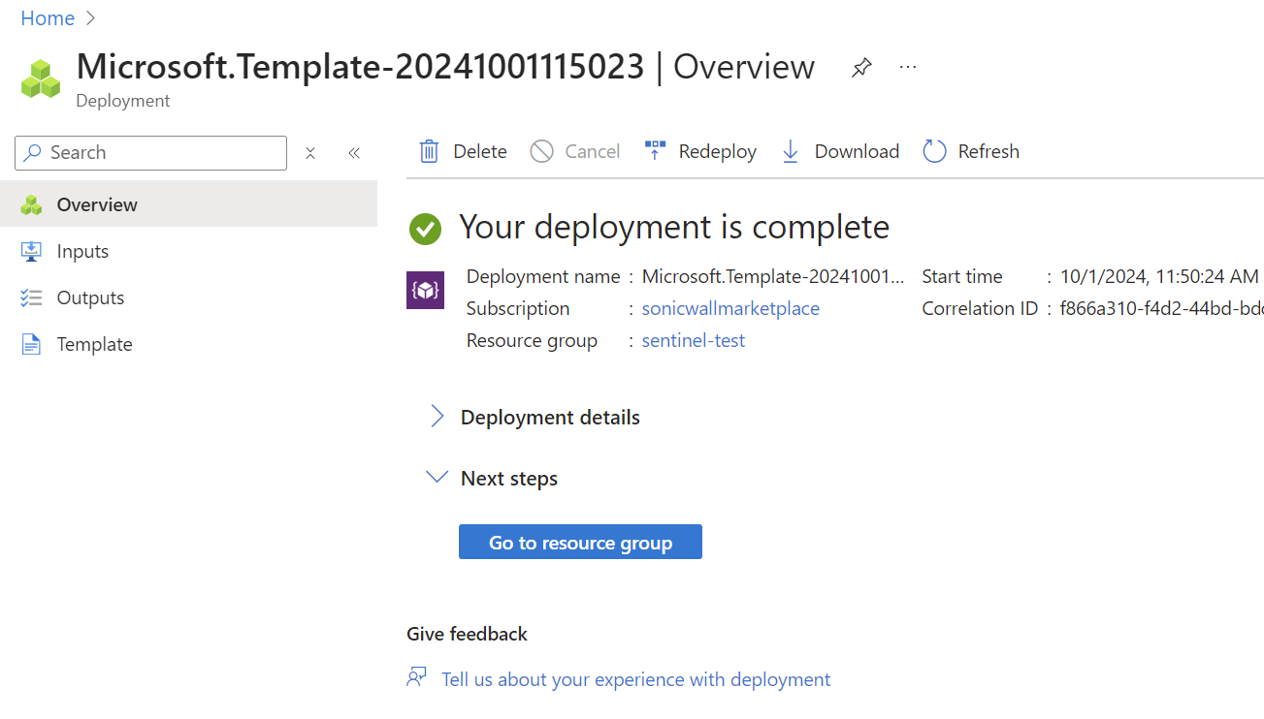Open Tell us about your experience link
The height and width of the screenshot is (719, 1264).
(635, 679)
